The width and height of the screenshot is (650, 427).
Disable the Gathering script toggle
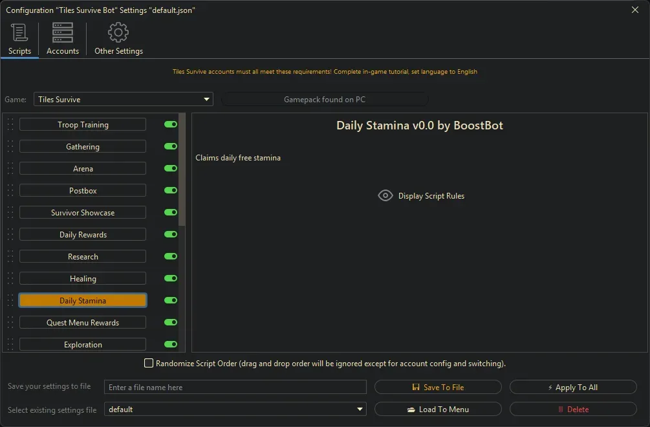tap(171, 147)
